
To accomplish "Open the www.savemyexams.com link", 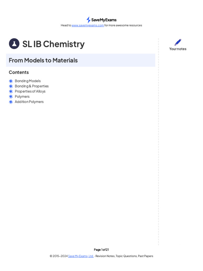I will (88, 25).
